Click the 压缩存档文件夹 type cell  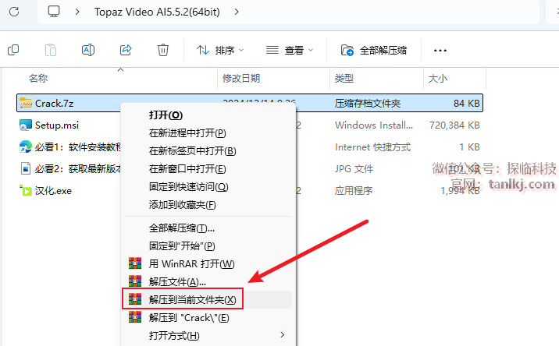click(368, 103)
